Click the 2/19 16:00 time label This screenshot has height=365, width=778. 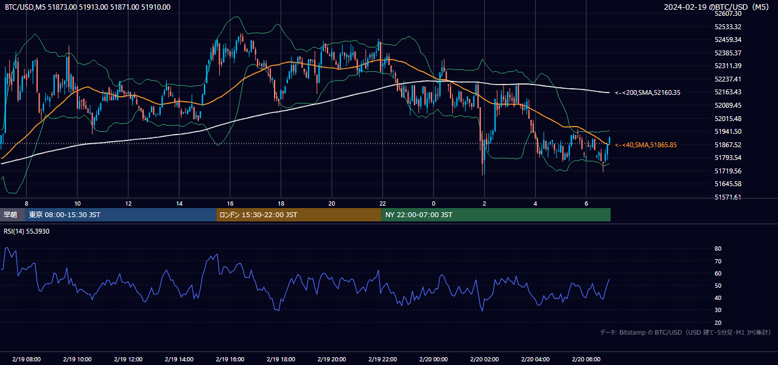[230, 360]
